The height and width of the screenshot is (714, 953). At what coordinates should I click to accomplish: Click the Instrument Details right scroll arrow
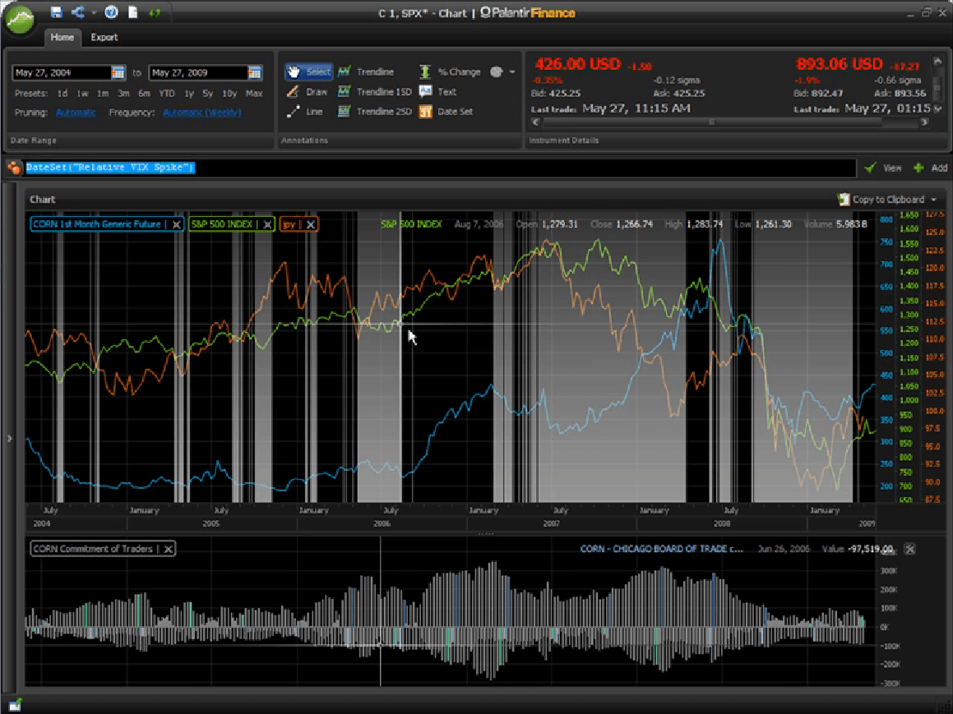(x=924, y=122)
